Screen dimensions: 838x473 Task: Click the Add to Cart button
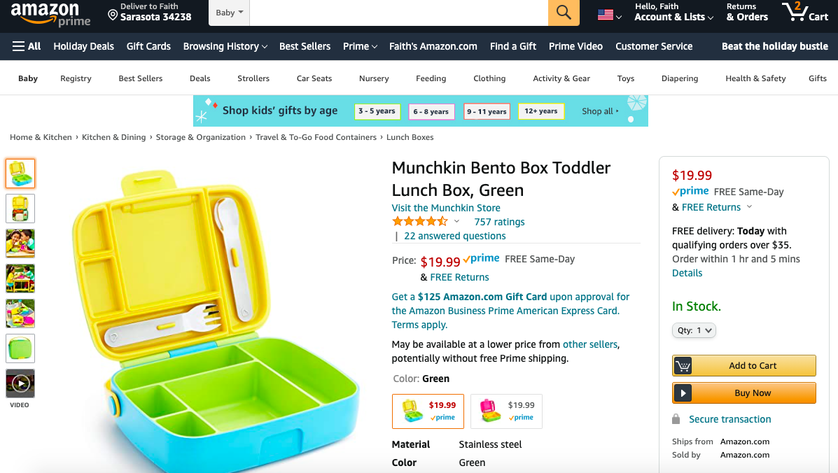click(744, 366)
